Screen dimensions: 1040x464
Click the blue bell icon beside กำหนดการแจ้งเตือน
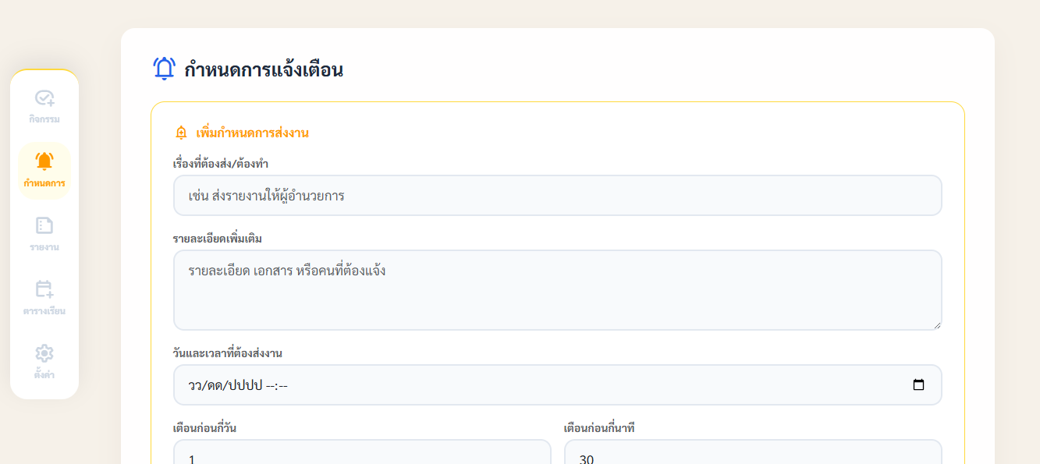[x=164, y=69]
